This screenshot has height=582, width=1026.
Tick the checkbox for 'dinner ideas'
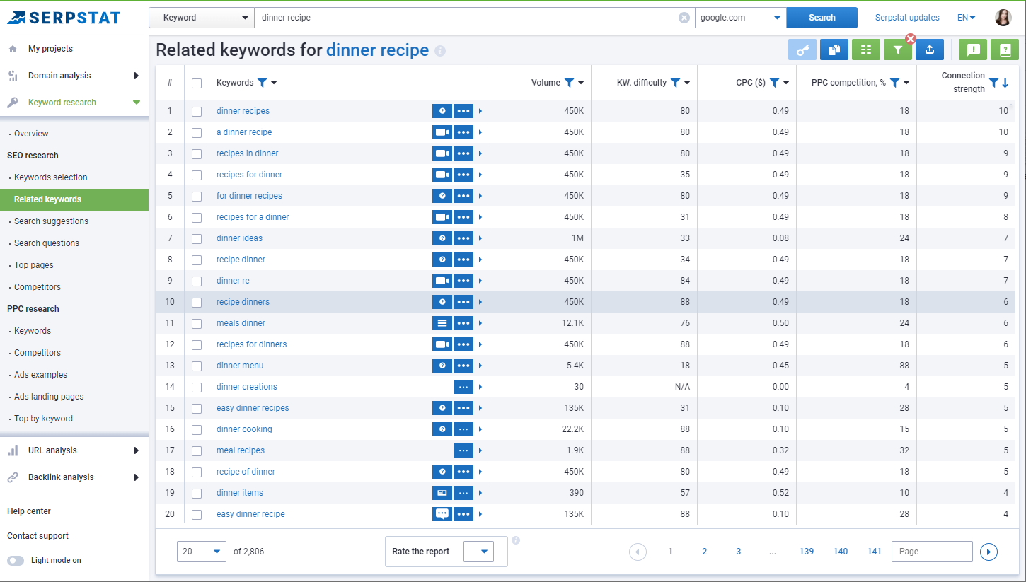pyautogui.click(x=197, y=238)
